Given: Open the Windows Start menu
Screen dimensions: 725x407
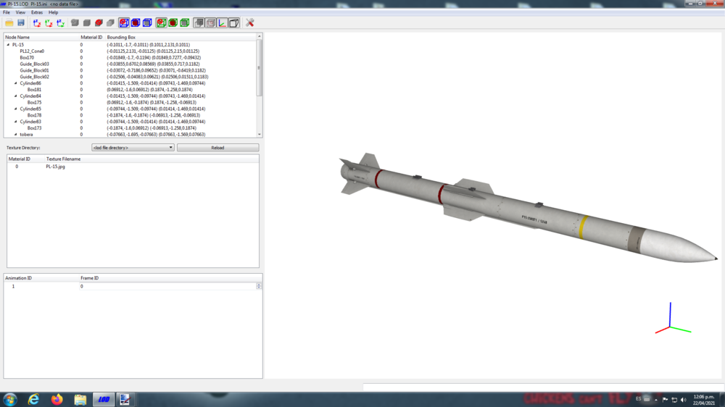Looking at the screenshot, I should [x=9, y=400].
